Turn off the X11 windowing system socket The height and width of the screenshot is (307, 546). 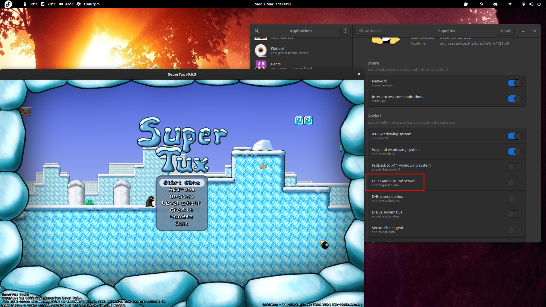[x=515, y=136]
